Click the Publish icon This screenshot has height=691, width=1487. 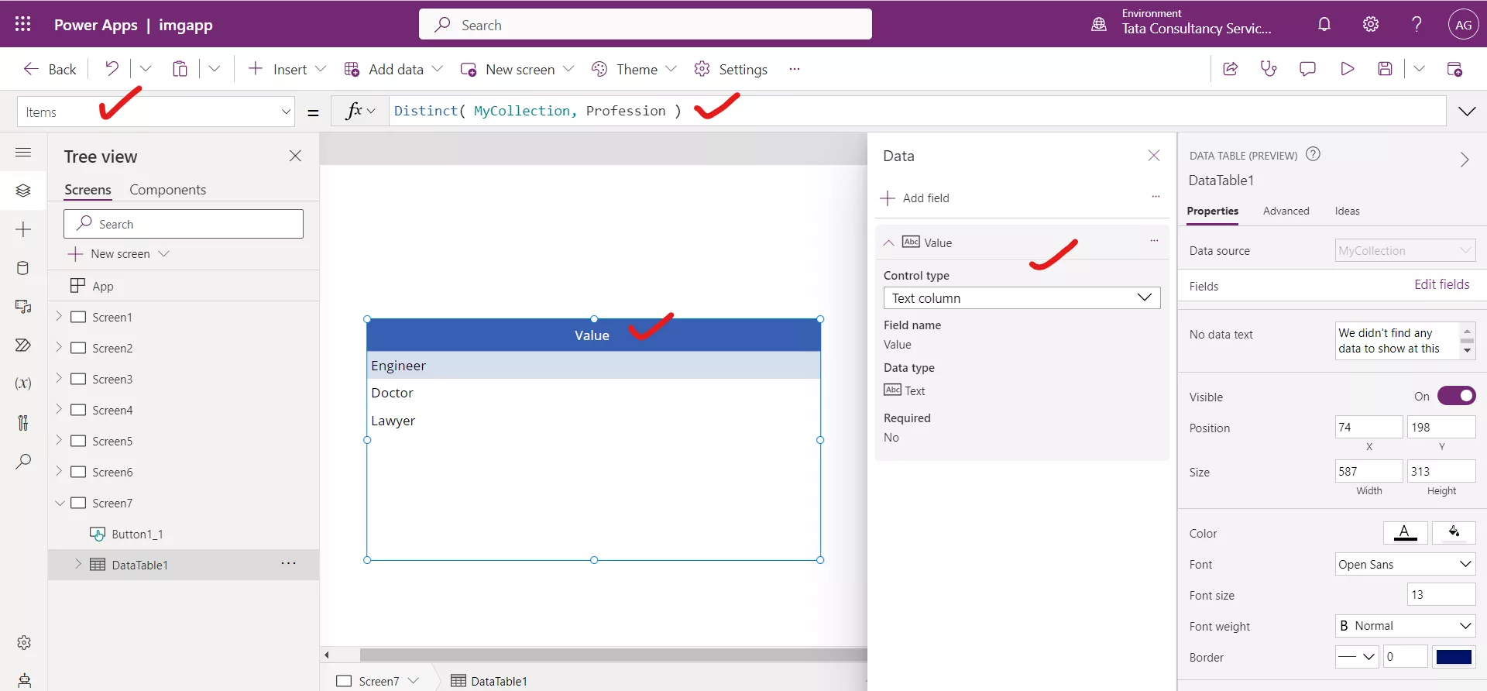tap(1454, 69)
